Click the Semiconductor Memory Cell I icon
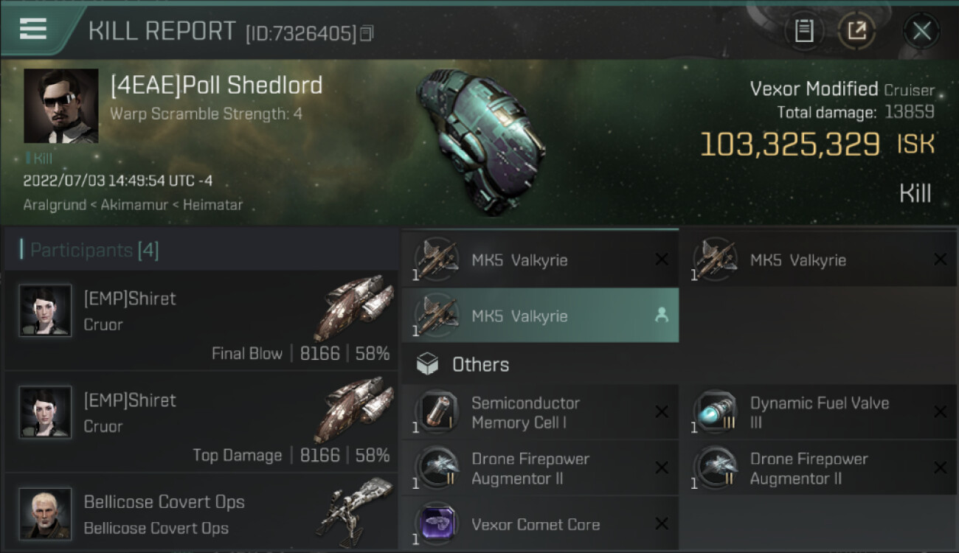This screenshot has height=553, width=959. pos(437,413)
